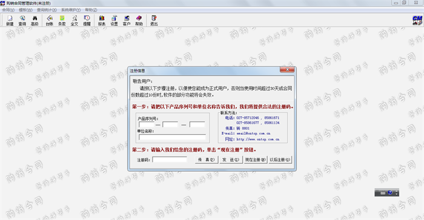Click the 现在注册 register now button
The image size is (424, 220).
(255, 160)
